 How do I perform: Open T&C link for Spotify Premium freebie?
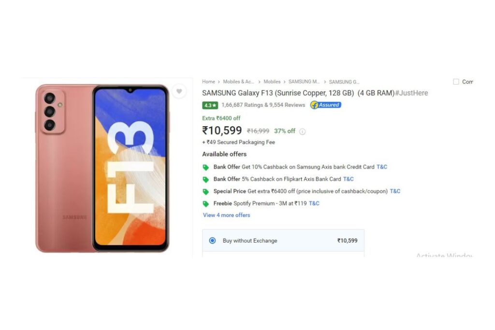point(314,203)
